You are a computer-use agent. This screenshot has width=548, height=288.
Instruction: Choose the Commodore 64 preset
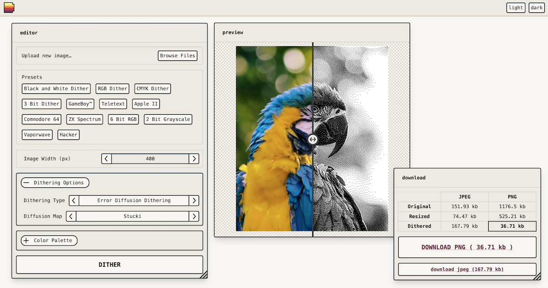click(x=42, y=119)
